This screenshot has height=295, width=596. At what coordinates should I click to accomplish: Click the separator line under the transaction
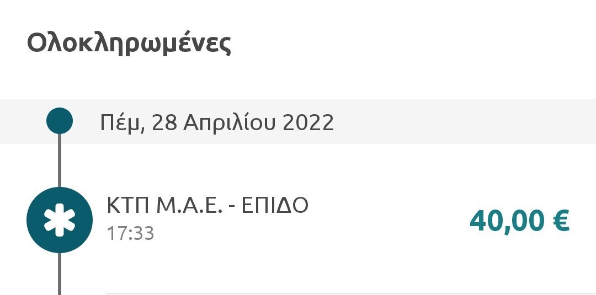click(351, 293)
